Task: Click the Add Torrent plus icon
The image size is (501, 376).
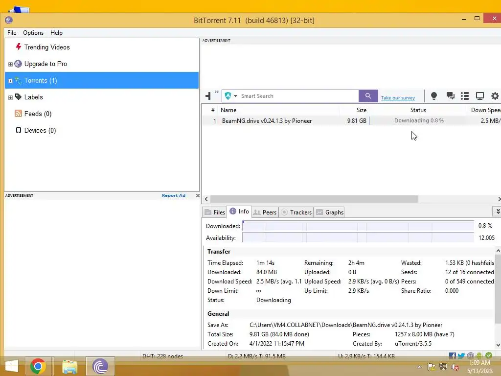Action: 208,95
